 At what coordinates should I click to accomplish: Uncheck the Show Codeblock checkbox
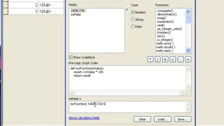tap(71, 57)
